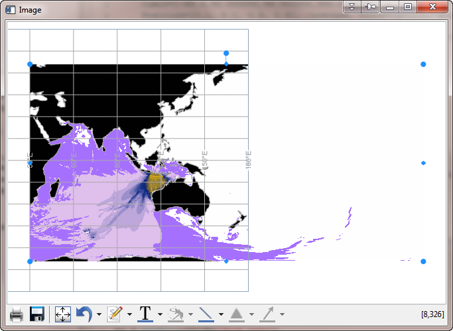The width and height of the screenshot is (453, 331).
Task: Open the Line tool dropdown arrow
Action: [222, 314]
